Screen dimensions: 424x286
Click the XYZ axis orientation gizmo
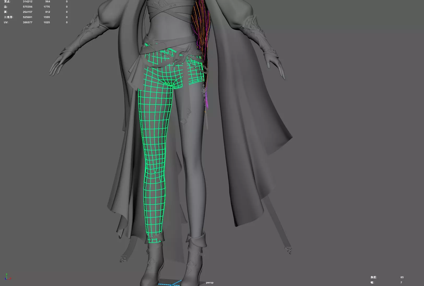[x=7, y=277]
